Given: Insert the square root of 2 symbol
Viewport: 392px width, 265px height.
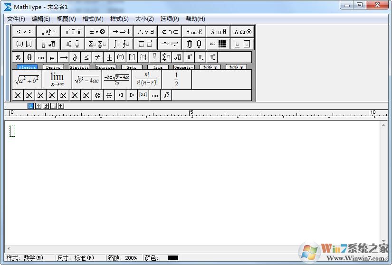Looking at the screenshot, I should pyautogui.click(x=166, y=95).
